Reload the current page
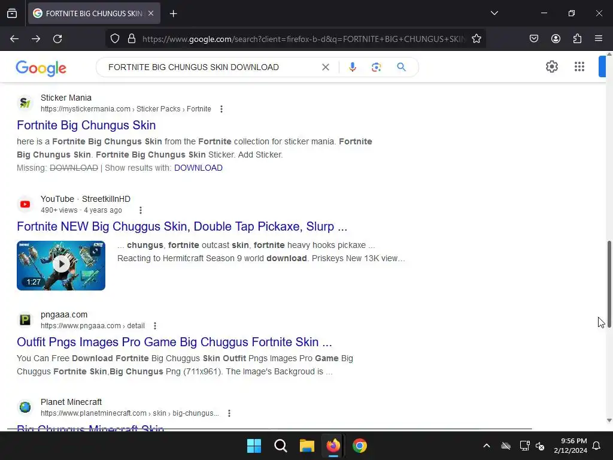The height and width of the screenshot is (460, 613). pyautogui.click(x=57, y=39)
